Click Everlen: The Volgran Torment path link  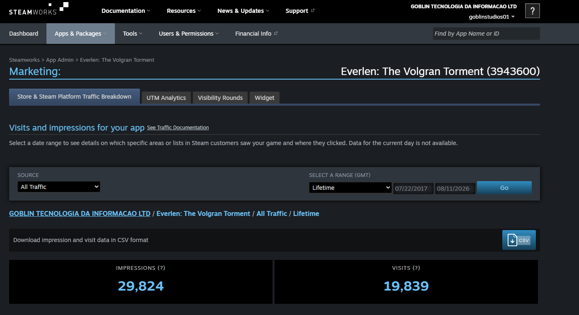203,213
